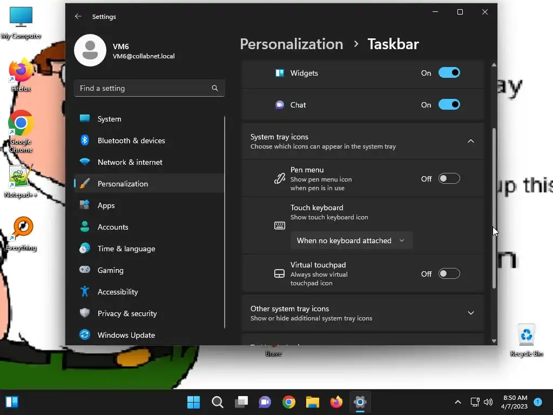Launch Google Chrome from the taskbar

289,402
